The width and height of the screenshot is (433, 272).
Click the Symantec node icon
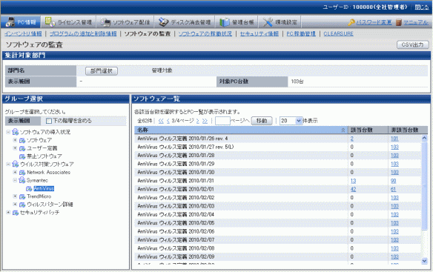click(x=22, y=180)
